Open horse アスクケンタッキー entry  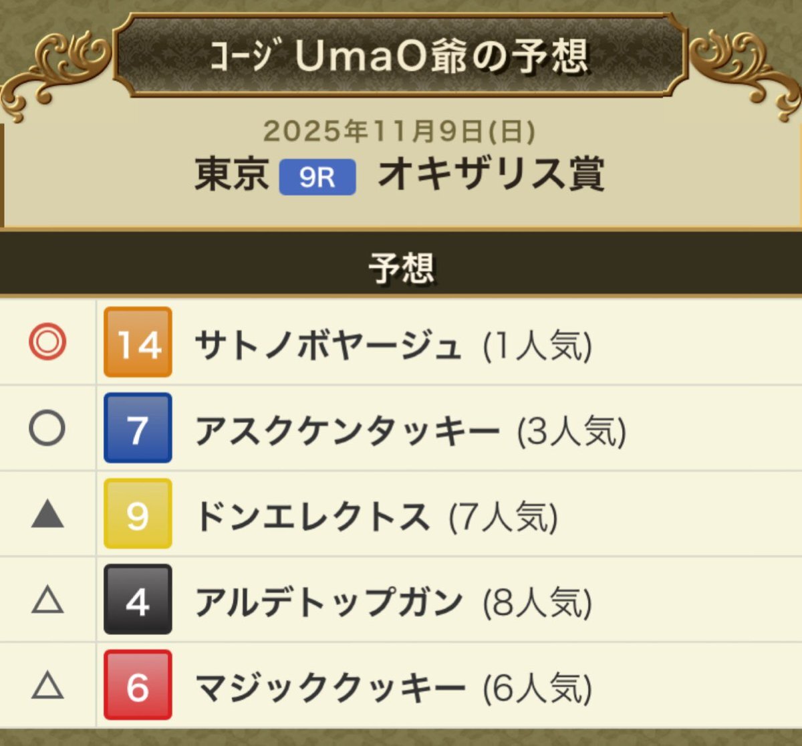pos(347,431)
